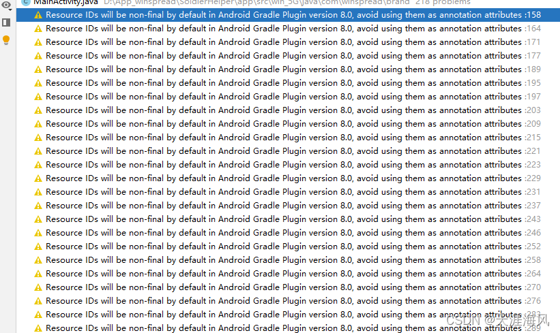Viewport: 560px width, 333px height.
Task: Click the yellow lightbulb quick-fix icon
Action: pyautogui.click(x=6, y=40)
